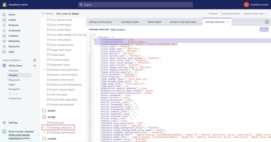Collapse the Config folder
This screenshot has width=271, height=142.
44,117
